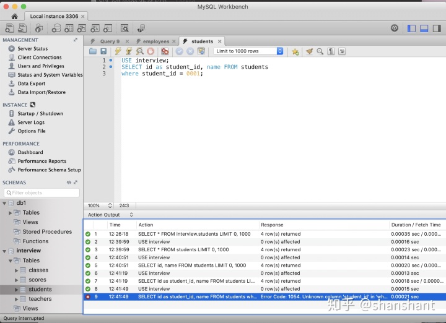
Task: Select the students query tab
Action: (x=202, y=41)
